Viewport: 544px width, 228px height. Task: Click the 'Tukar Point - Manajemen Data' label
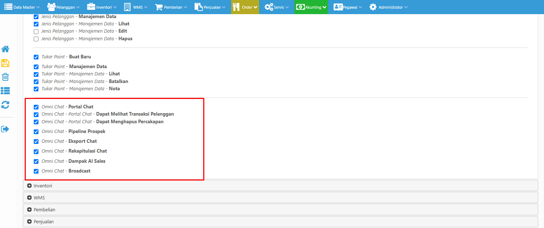(x=74, y=67)
